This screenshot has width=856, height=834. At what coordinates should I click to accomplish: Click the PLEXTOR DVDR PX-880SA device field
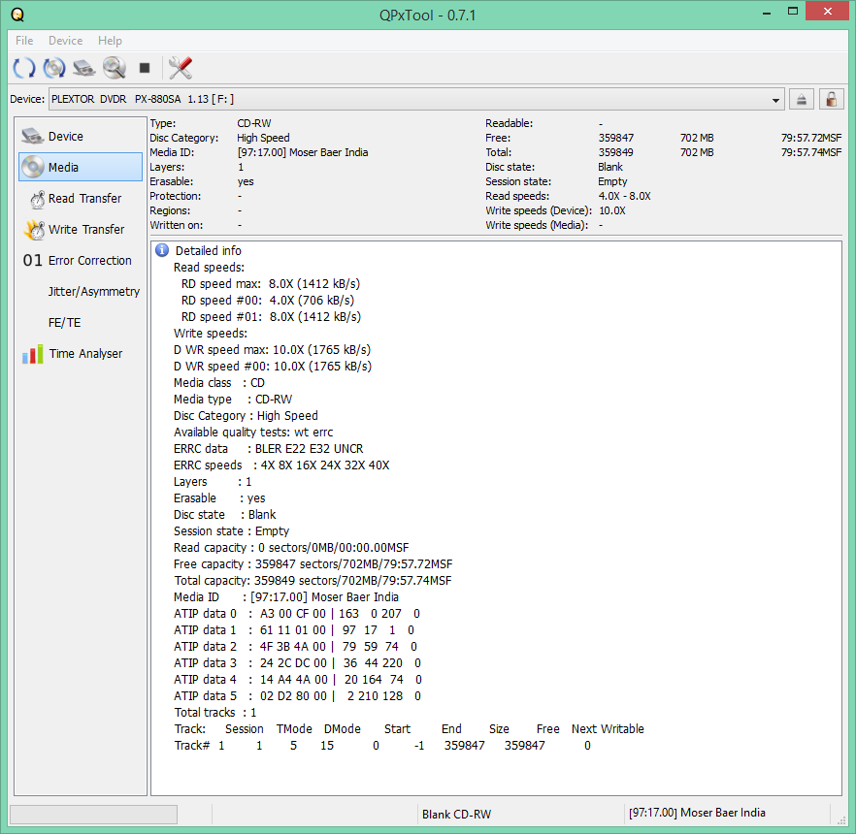[x=416, y=99]
